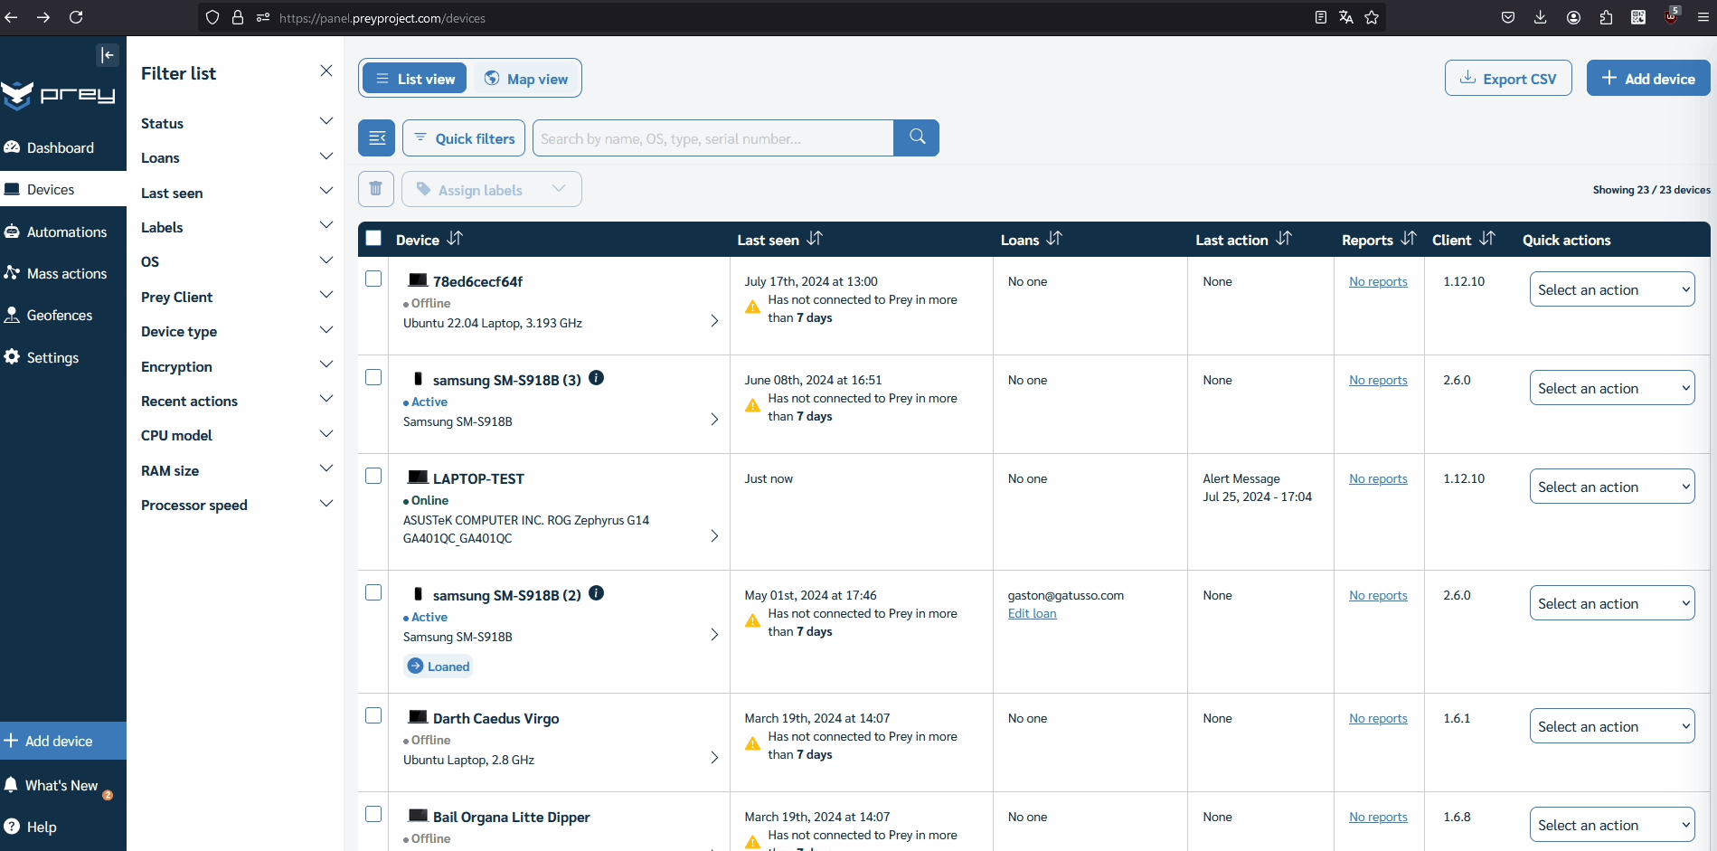Viewport: 1717px width, 851px height.
Task: Select the 78ed6cecf64f device checkbox
Action: tap(373, 279)
